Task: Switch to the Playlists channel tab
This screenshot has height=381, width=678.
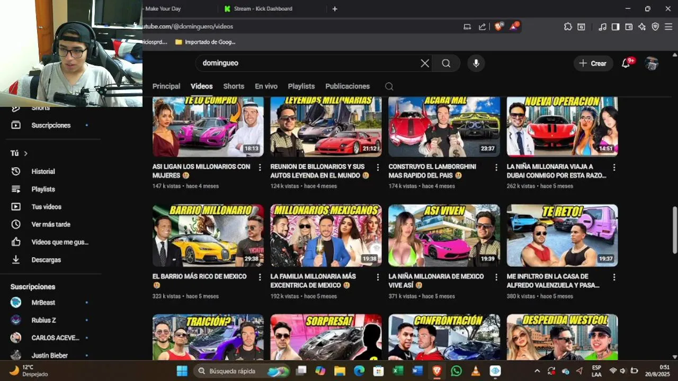Action: [301, 86]
